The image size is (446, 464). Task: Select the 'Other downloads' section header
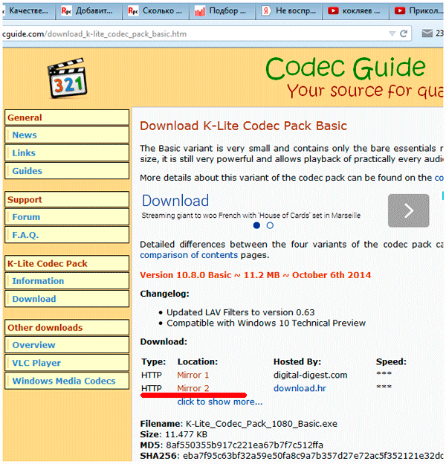67,327
